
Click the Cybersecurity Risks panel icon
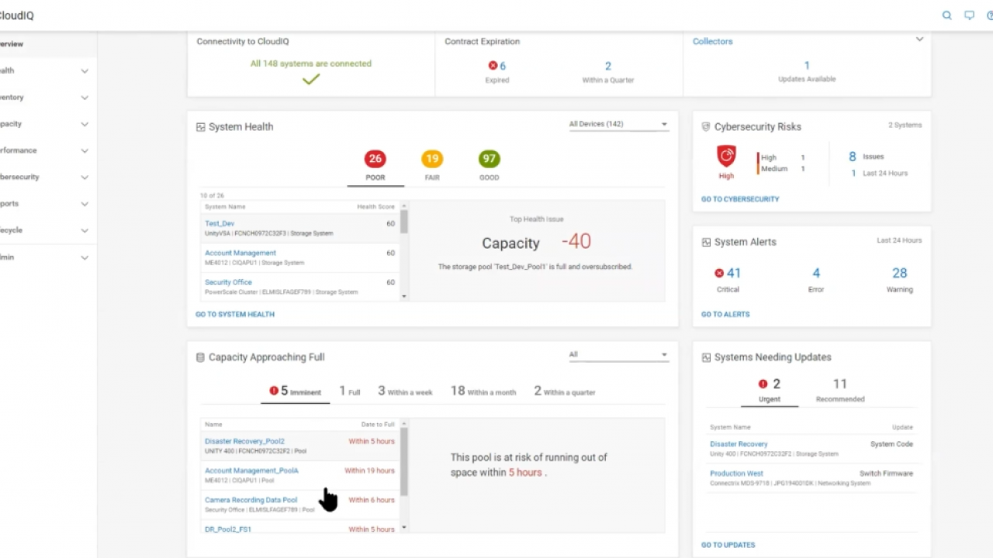coord(706,126)
